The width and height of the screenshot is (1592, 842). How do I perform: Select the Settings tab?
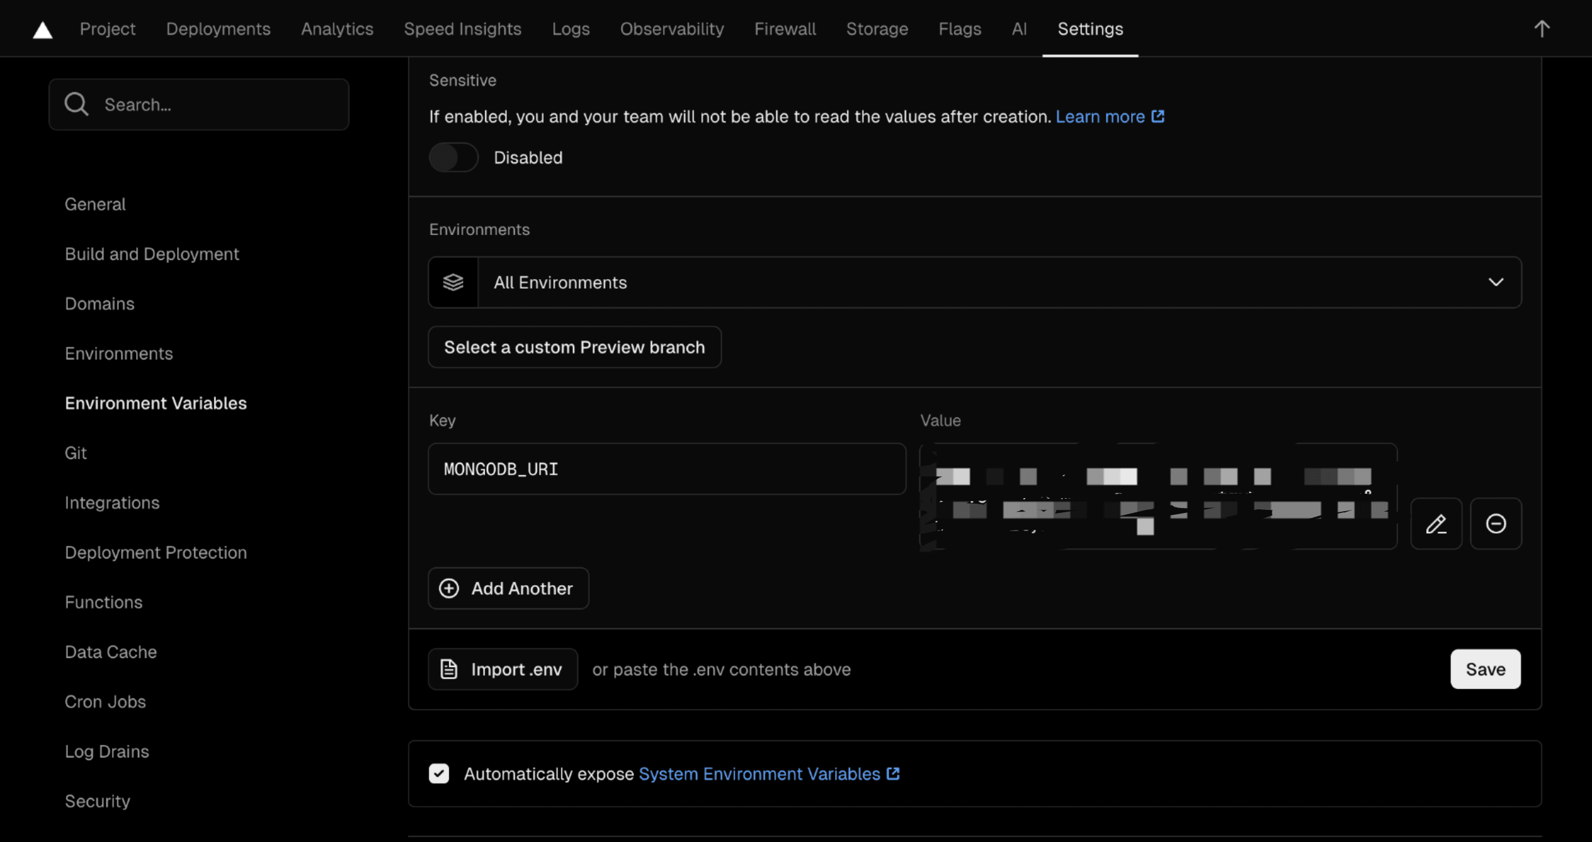tap(1091, 29)
